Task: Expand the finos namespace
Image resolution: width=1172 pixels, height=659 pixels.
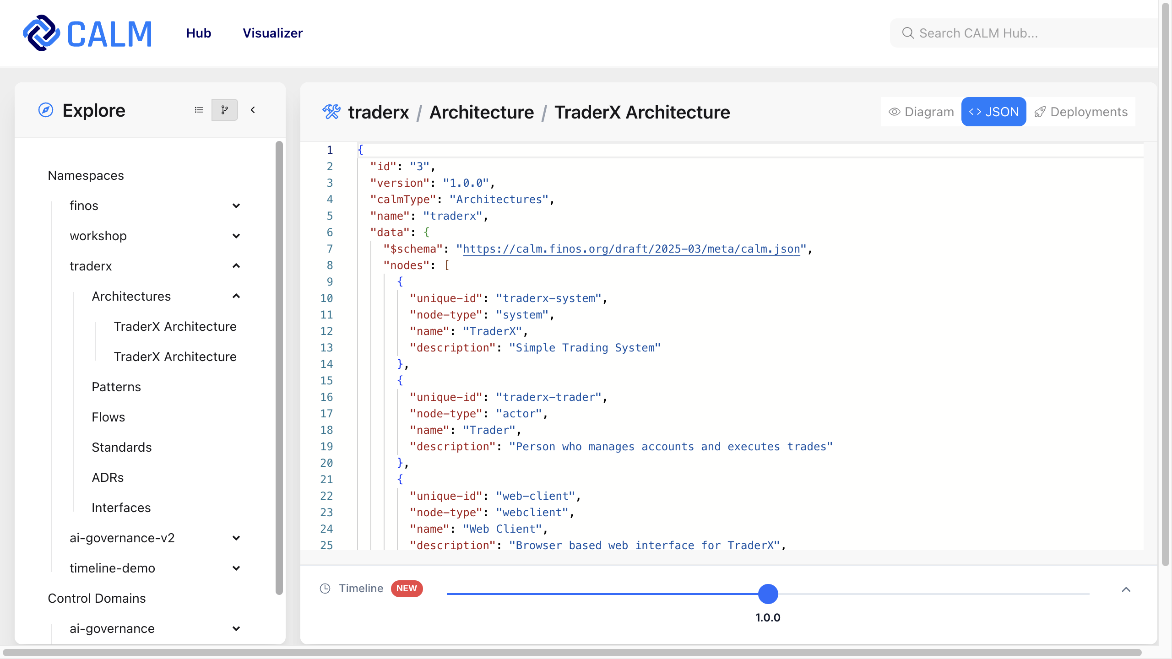Action: (236, 206)
